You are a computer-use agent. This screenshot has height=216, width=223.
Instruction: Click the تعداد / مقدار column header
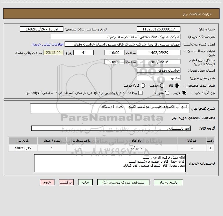tap(52, 141)
